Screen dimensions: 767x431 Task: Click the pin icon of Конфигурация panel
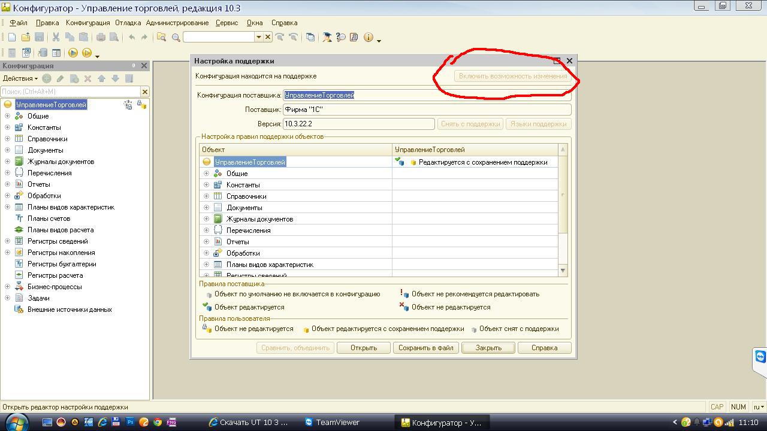coord(134,66)
